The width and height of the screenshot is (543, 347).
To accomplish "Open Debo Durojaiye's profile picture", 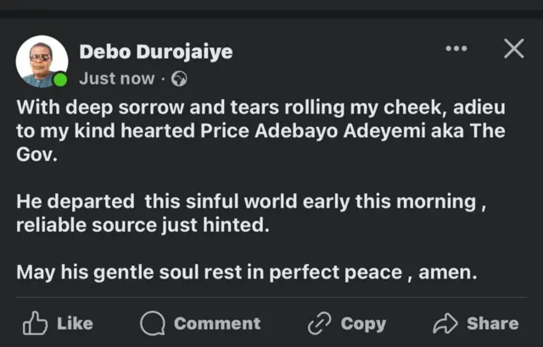I will point(40,61).
